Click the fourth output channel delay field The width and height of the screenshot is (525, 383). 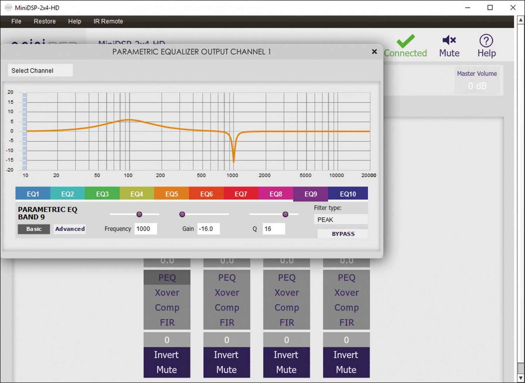coord(346,340)
